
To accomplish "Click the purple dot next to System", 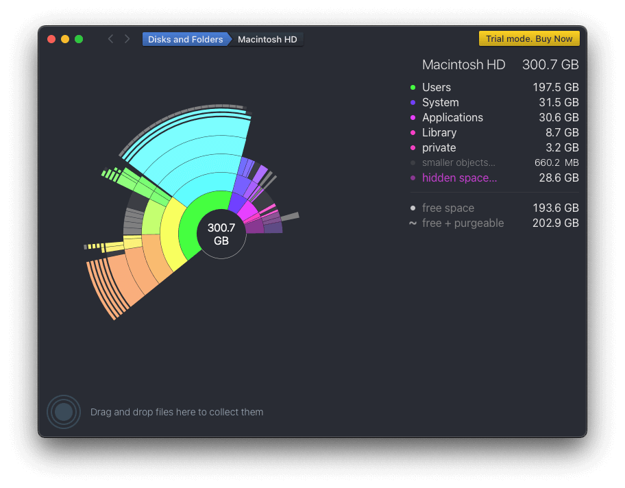I will [x=413, y=102].
